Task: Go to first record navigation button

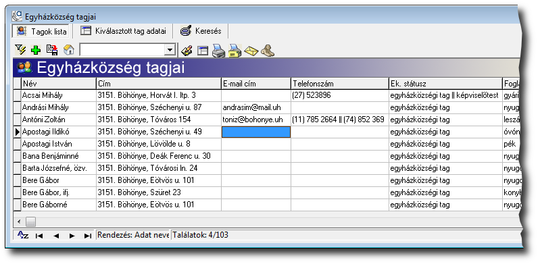Action: pos(39,236)
